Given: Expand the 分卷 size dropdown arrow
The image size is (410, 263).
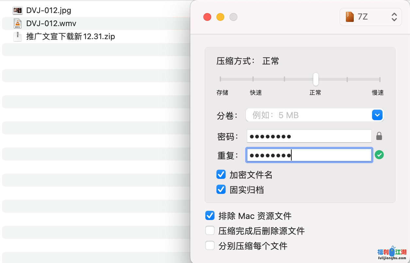Looking at the screenshot, I should coord(377,115).
